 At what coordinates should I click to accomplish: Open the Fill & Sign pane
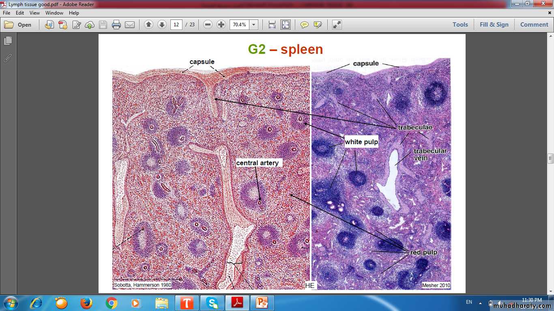click(x=494, y=25)
